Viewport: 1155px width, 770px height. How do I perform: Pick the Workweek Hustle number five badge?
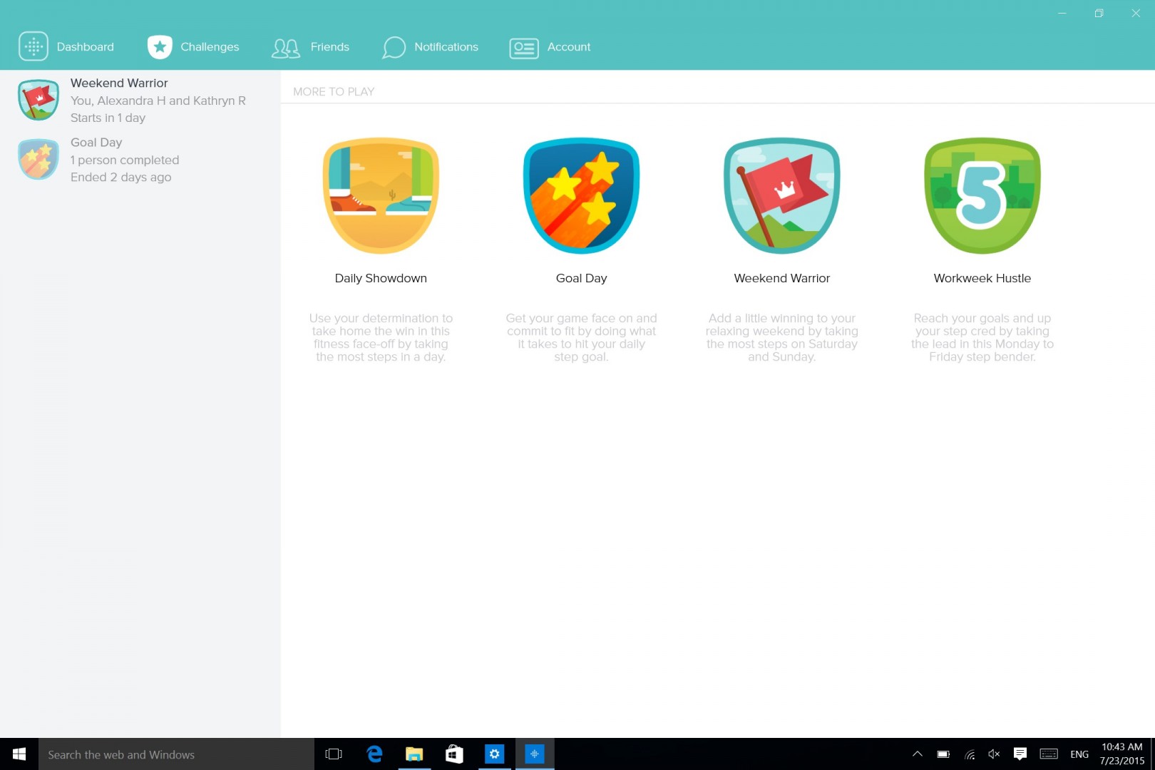982,195
